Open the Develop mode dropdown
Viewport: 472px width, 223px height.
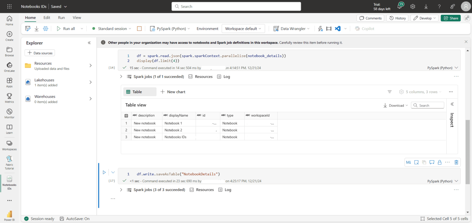(424, 18)
